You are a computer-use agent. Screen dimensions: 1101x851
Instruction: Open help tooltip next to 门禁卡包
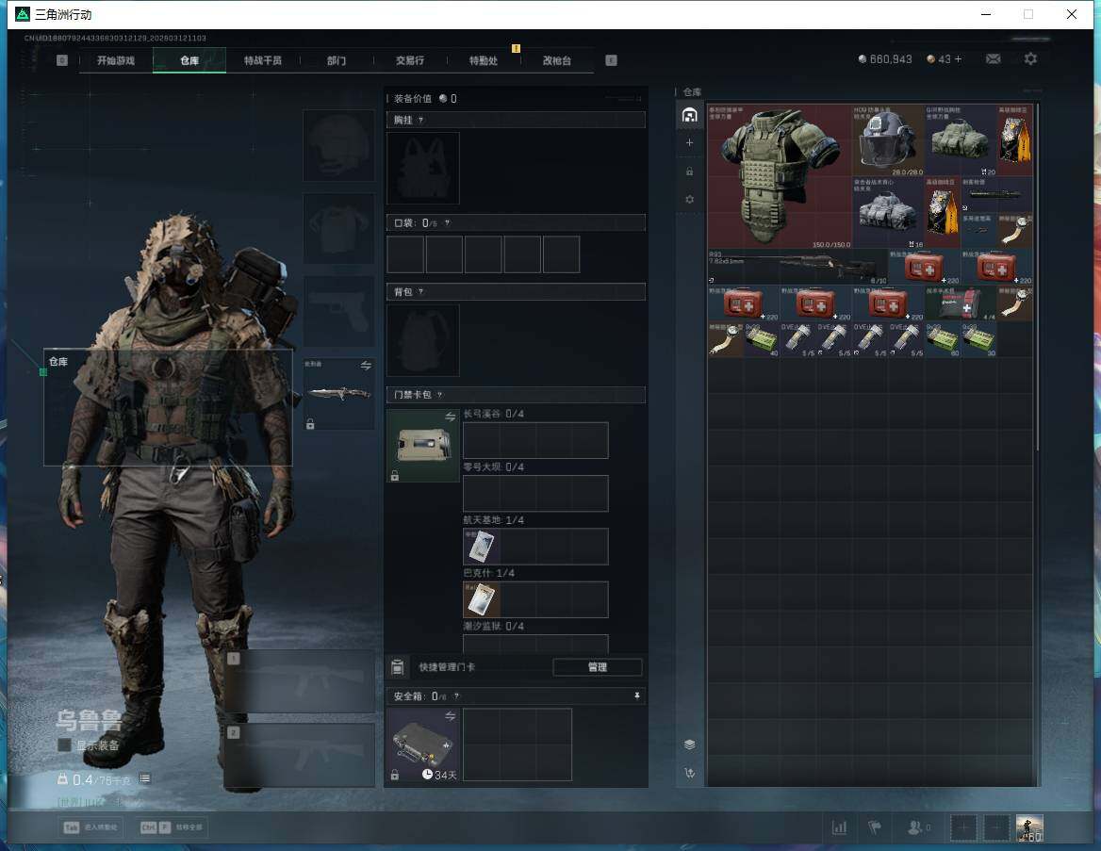439,395
